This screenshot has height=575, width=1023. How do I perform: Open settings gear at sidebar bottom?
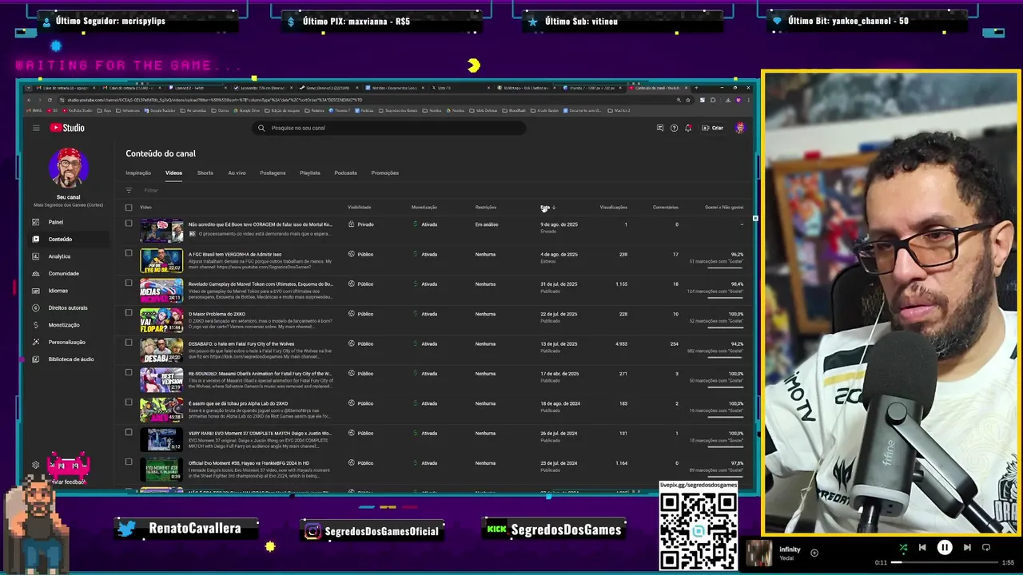(35, 465)
